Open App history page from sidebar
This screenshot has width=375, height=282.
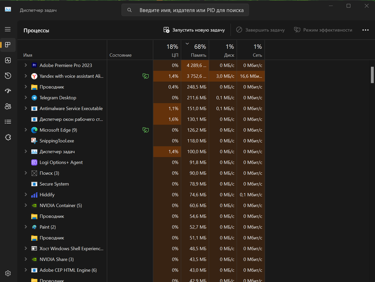(x=8, y=75)
